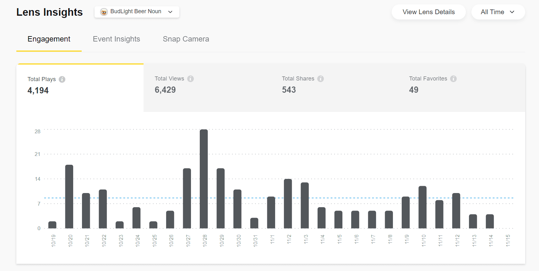Screen dimensions: 539x271
Task: Switch to the Event Insights tab
Action: pyautogui.click(x=116, y=39)
